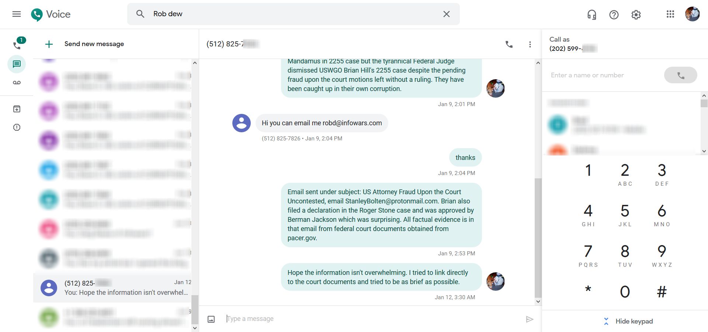708x332 pixels.
Task: Open conversation more options menu
Action: point(530,44)
